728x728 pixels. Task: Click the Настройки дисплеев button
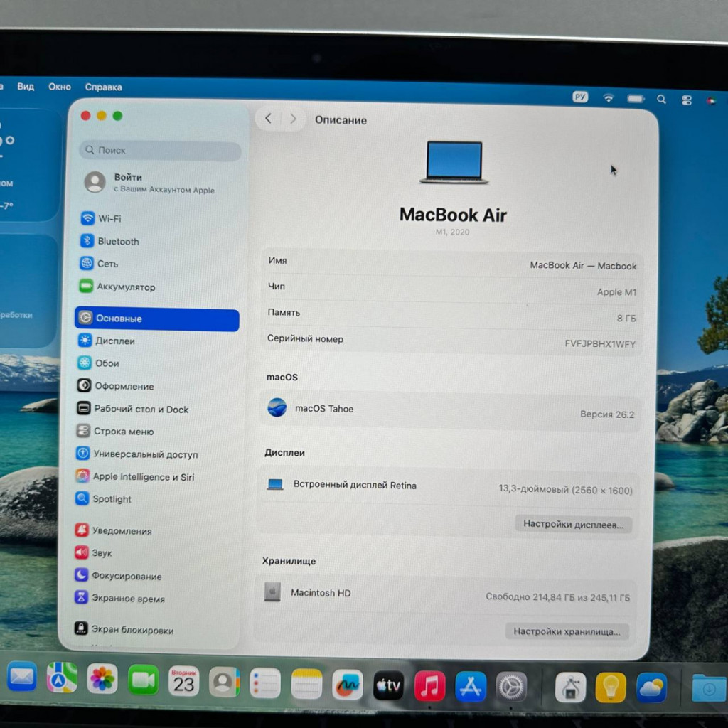[x=573, y=524]
